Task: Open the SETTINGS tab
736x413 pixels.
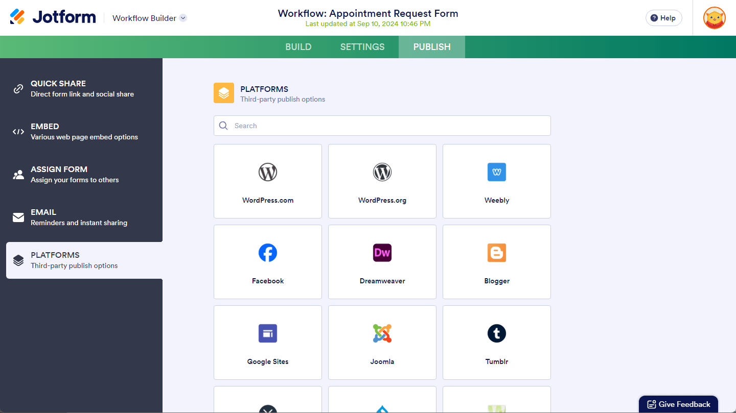Action: point(362,47)
